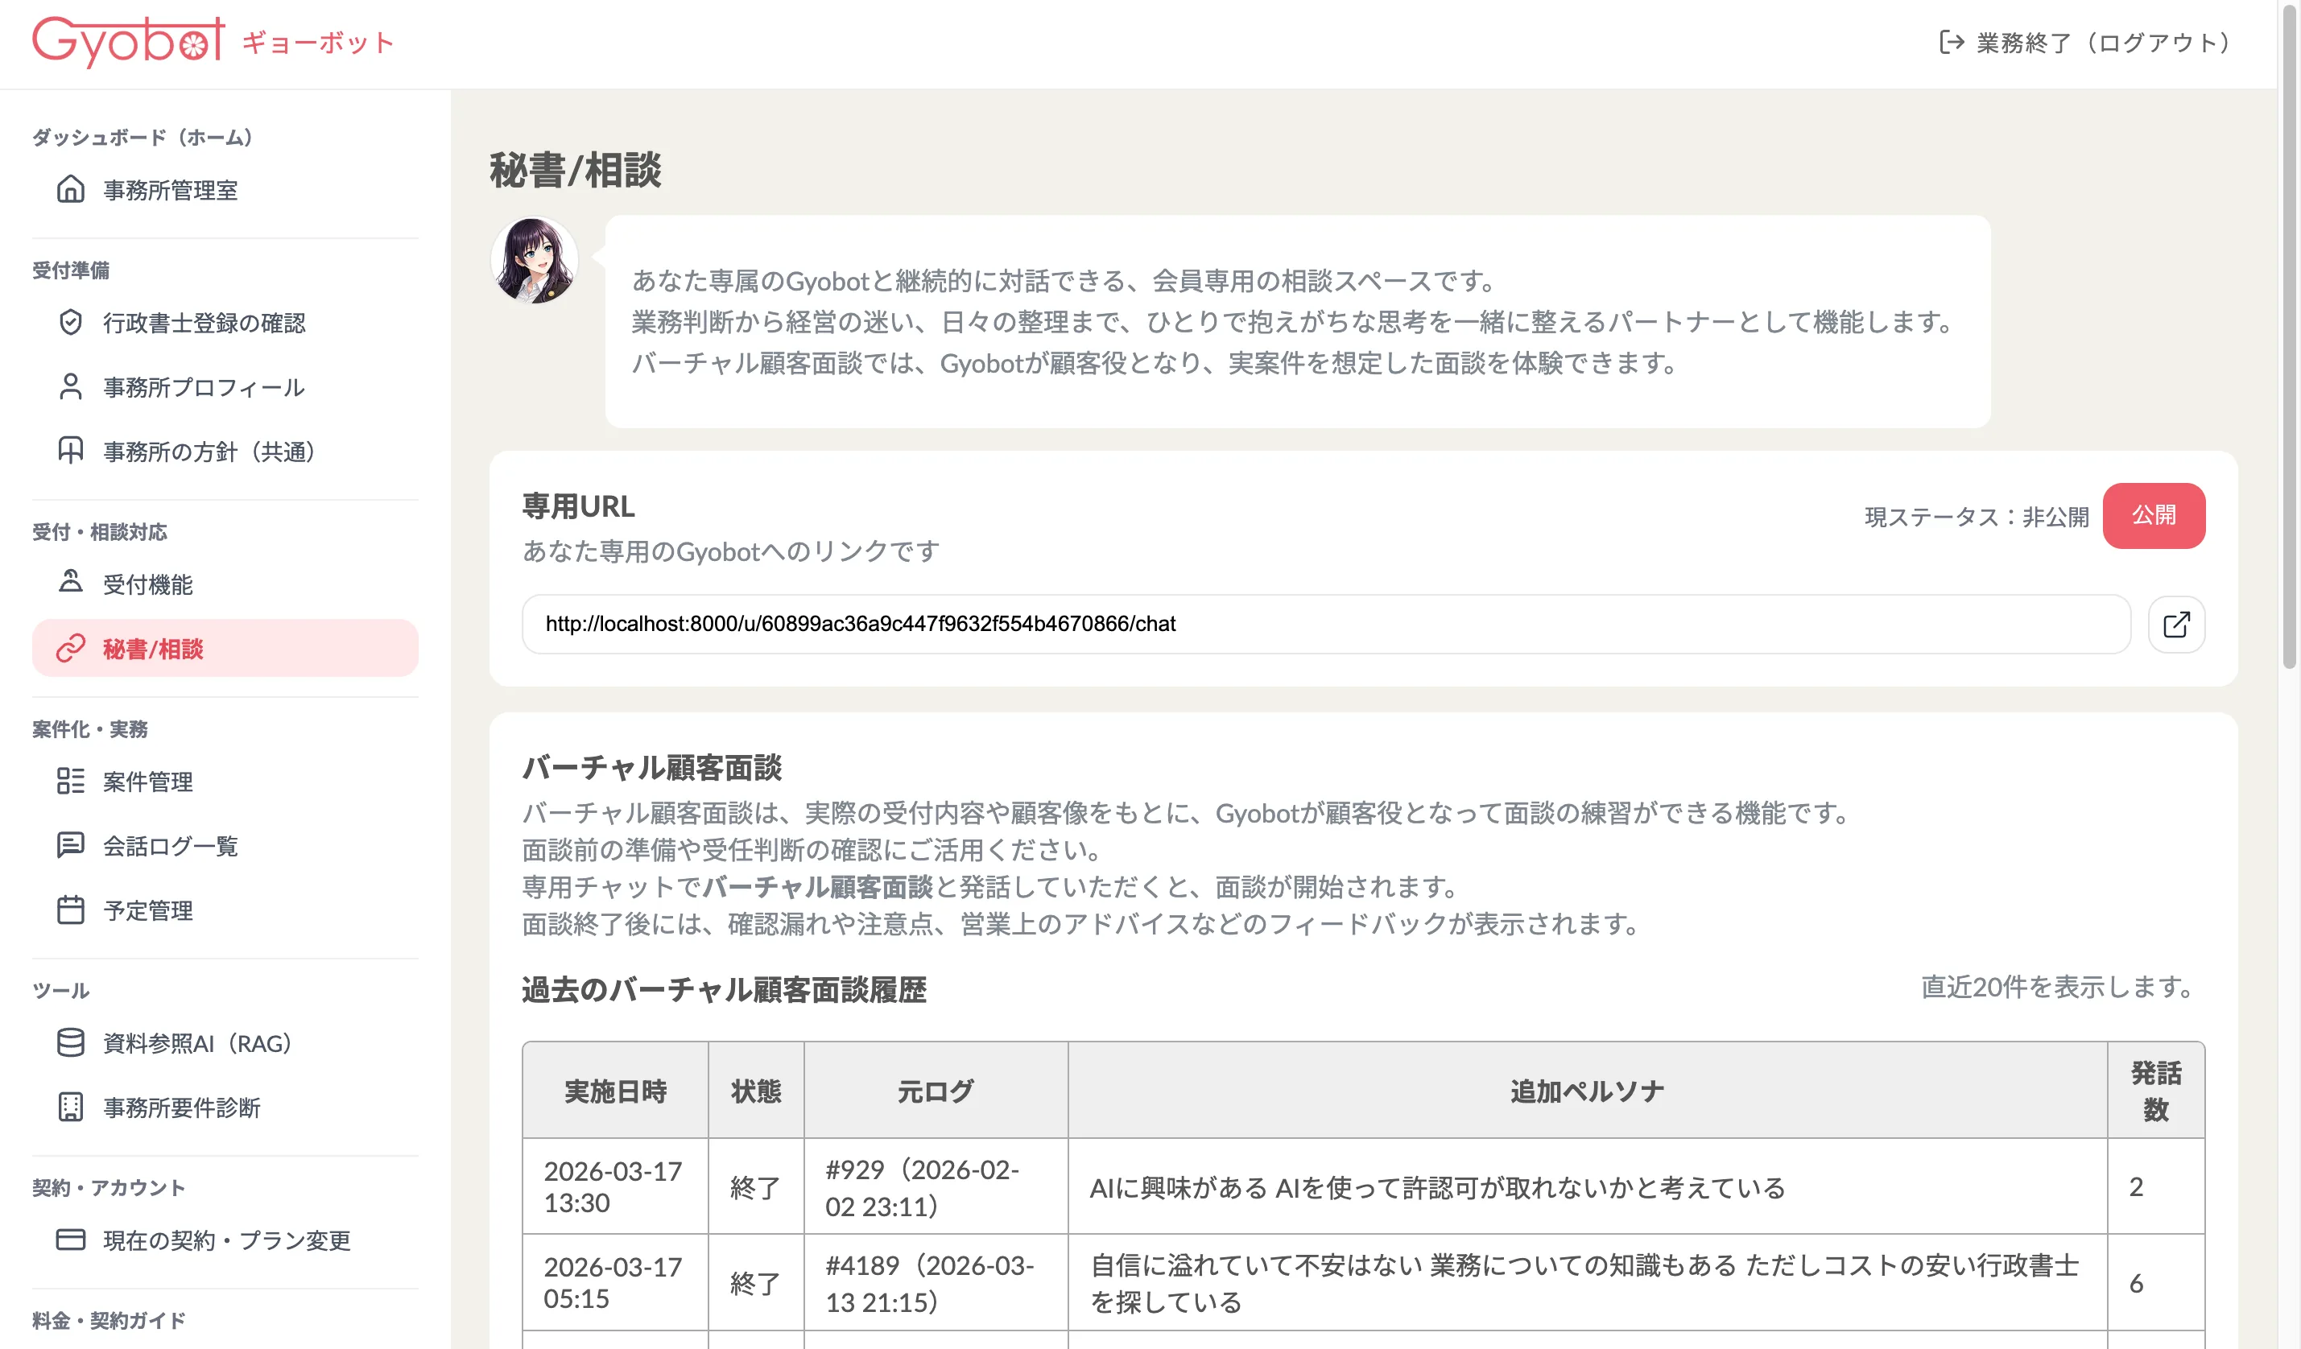Log out via 業務終了（ログアウト）
Screen dimensions: 2301x1349
[2085, 43]
